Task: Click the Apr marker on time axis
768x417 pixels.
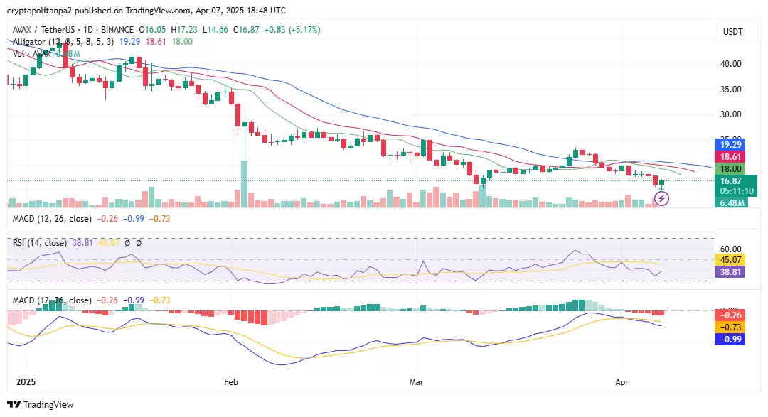Action: pyautogui.click(x=622, y=381)
